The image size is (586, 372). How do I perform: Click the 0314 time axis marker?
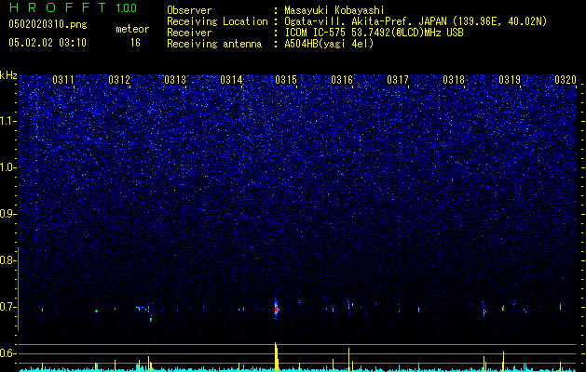pos(231,80)
